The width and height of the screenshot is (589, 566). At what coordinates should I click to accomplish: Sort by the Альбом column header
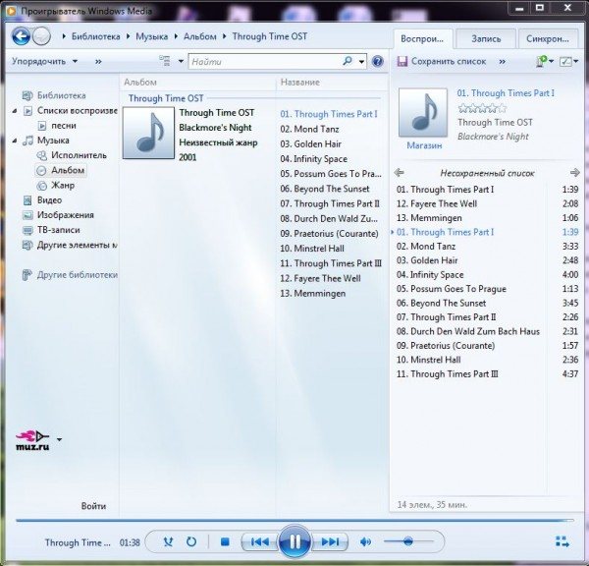click(x=140, y=83)
